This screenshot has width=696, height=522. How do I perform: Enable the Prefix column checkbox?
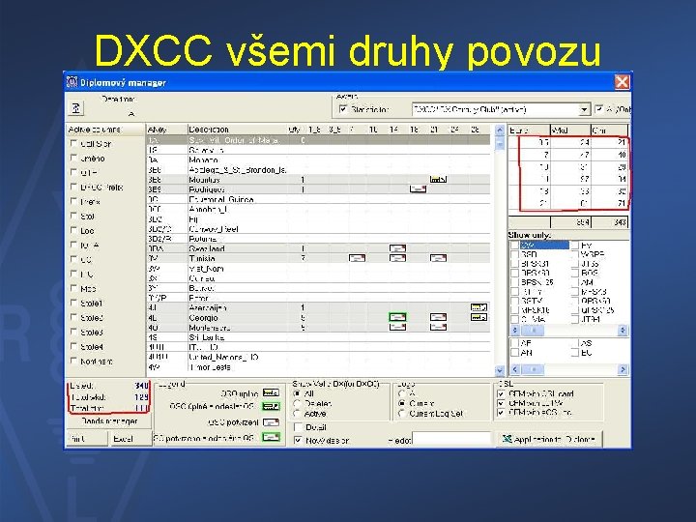(x=73, y=201)
